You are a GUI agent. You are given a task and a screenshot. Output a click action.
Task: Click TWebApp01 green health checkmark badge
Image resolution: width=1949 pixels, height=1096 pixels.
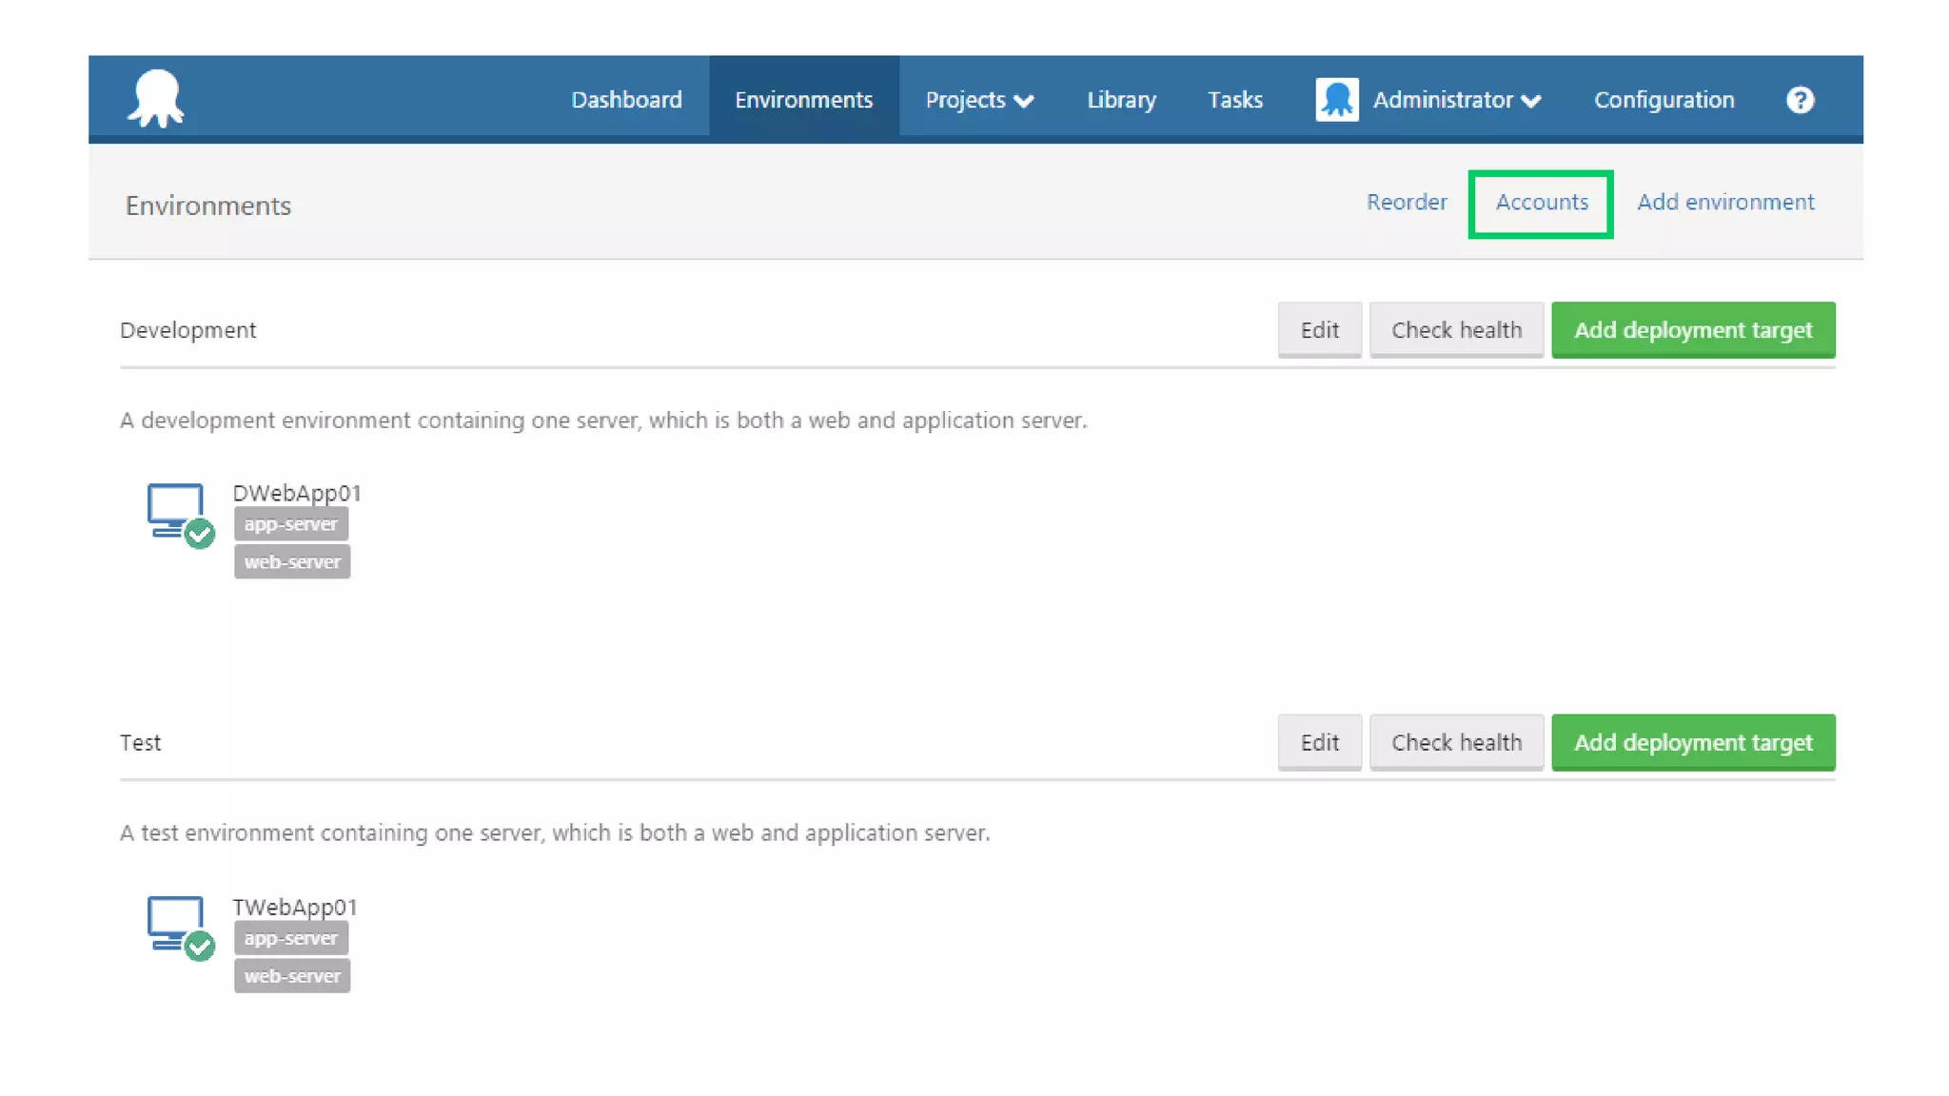tap(200, 947)
